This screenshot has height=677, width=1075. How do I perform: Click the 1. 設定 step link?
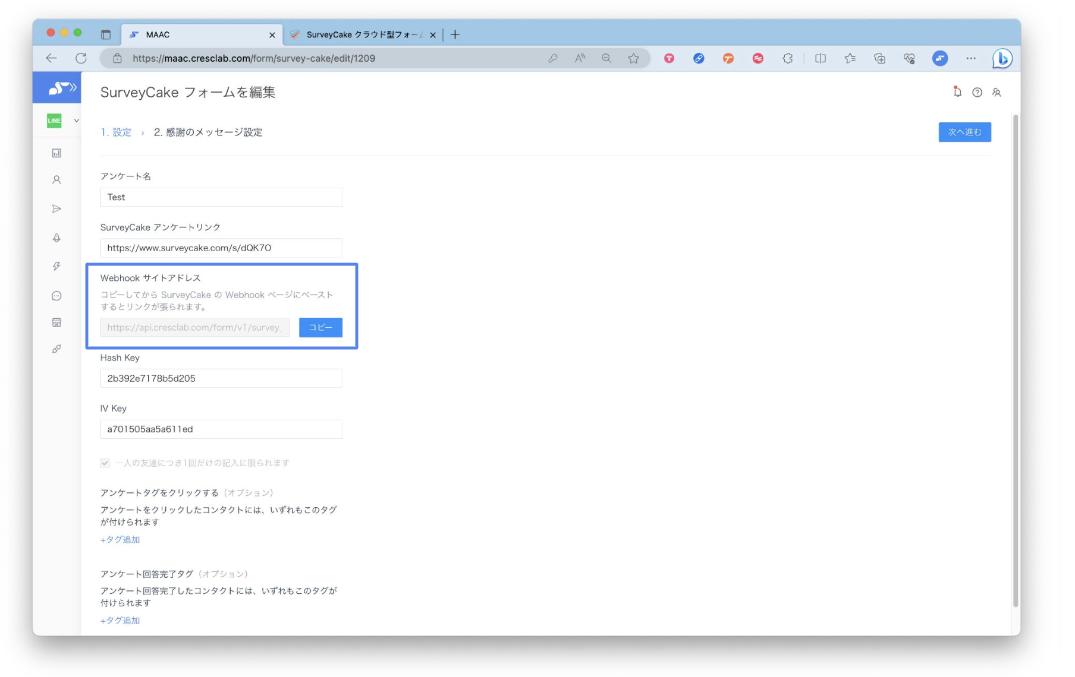[116, 132]
